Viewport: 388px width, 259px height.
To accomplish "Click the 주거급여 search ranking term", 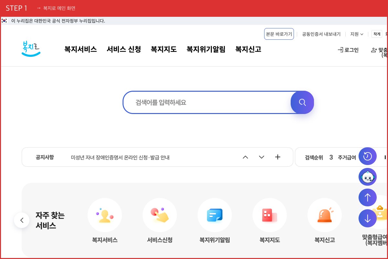I will 347,158.
